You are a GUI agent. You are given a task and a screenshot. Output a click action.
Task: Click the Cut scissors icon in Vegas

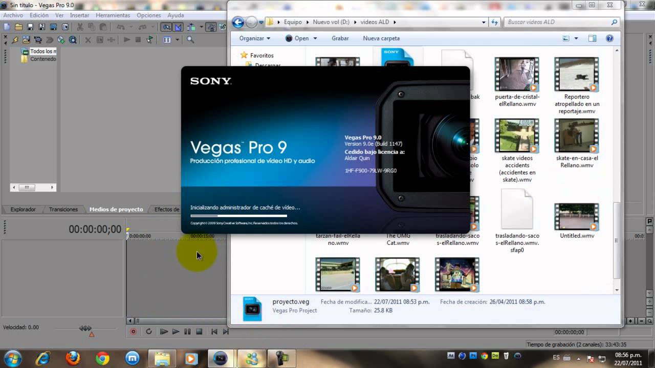coord(80,27)
